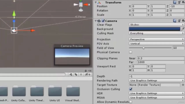Open MSAA dropdown
The image size is (185, 104).
[157, 98]
